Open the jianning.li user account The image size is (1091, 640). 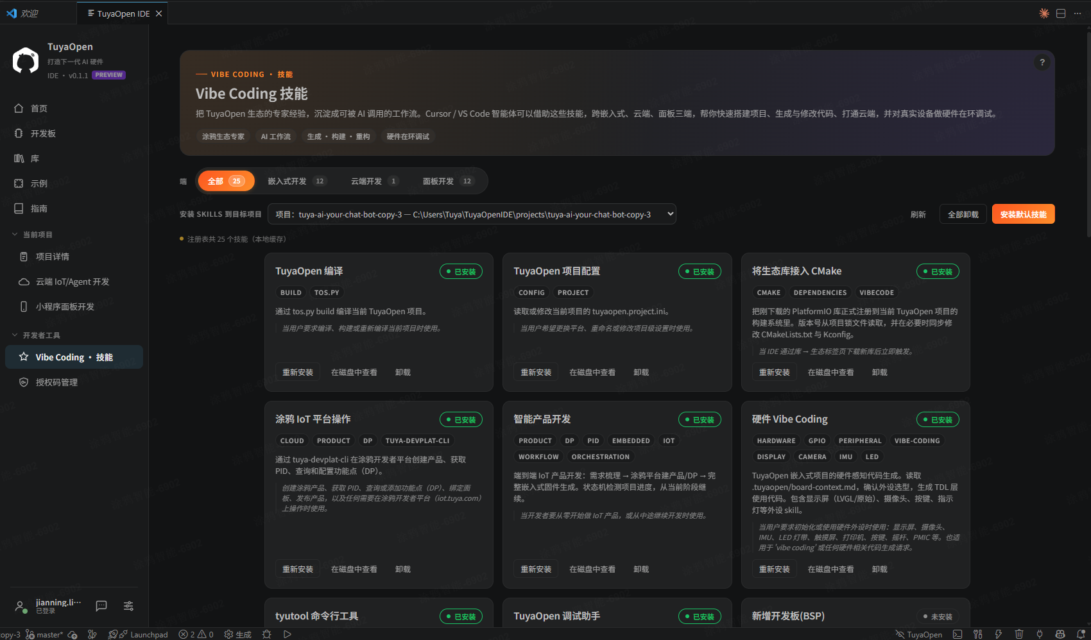(x=49, y=606)
